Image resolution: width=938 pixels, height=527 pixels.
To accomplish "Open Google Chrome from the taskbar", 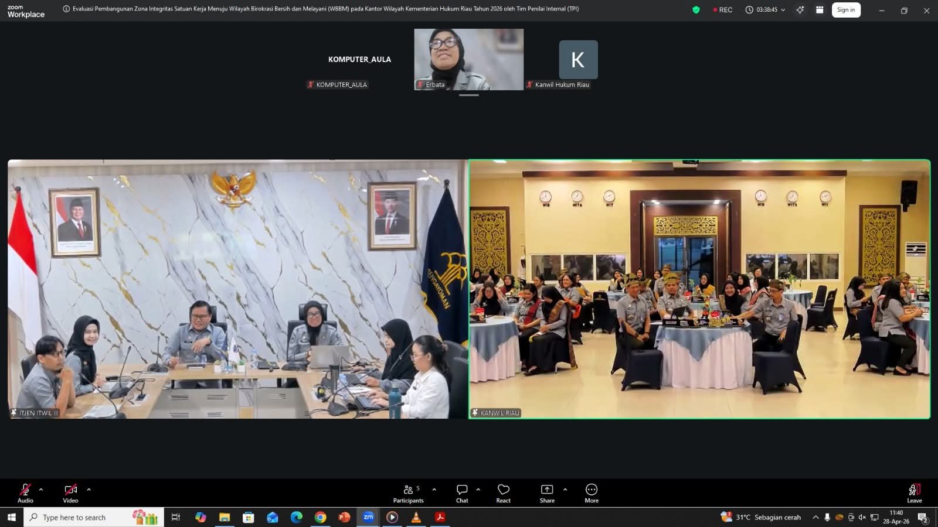I will point(320,517).
